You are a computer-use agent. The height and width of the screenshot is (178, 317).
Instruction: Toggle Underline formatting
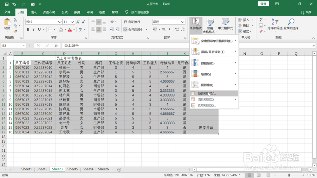pyautogui.click(x=39, y=30)
